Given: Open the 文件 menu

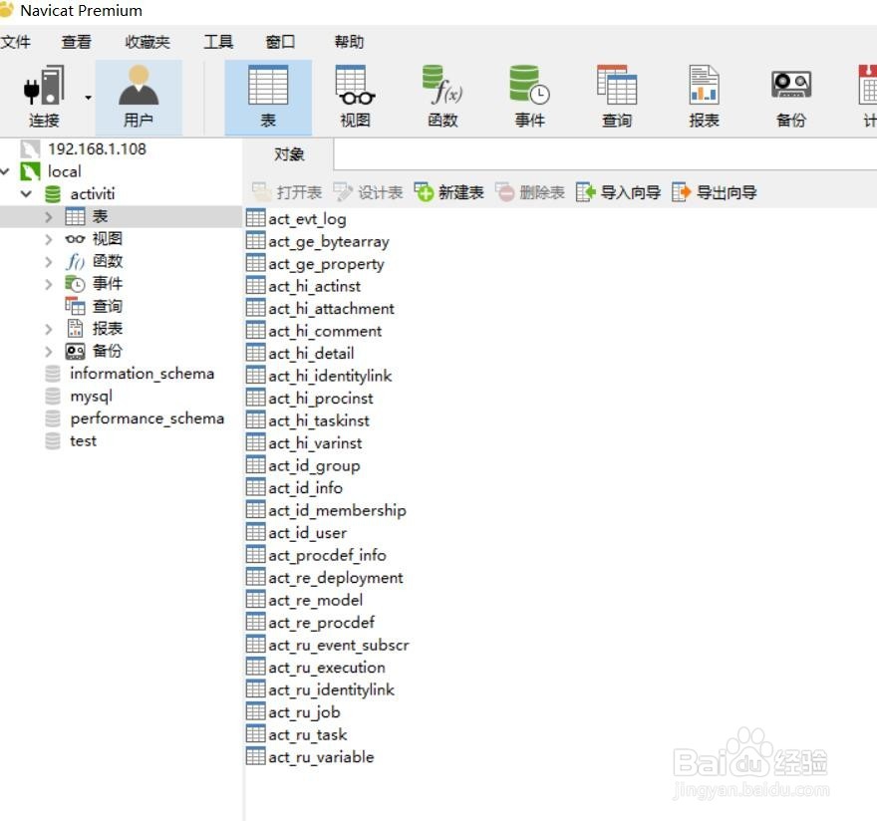Looking at the screenshot, I should [x=15, y=42].
